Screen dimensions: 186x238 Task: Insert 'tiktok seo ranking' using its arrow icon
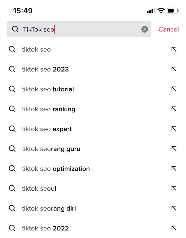[x=174, y=109]
